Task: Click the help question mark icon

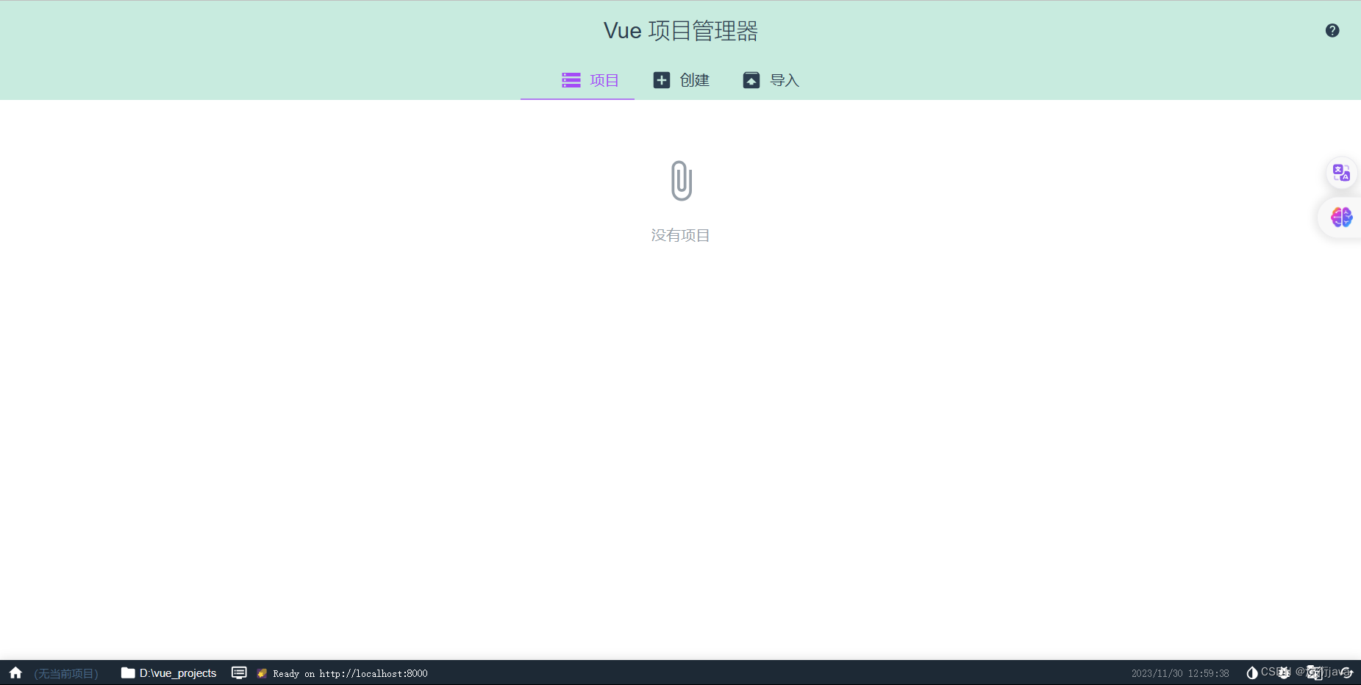Action: tap(1332, 30)
